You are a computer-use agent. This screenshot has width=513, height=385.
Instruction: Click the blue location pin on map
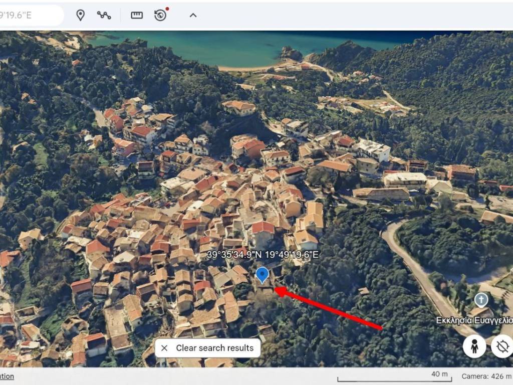[262, 274]
